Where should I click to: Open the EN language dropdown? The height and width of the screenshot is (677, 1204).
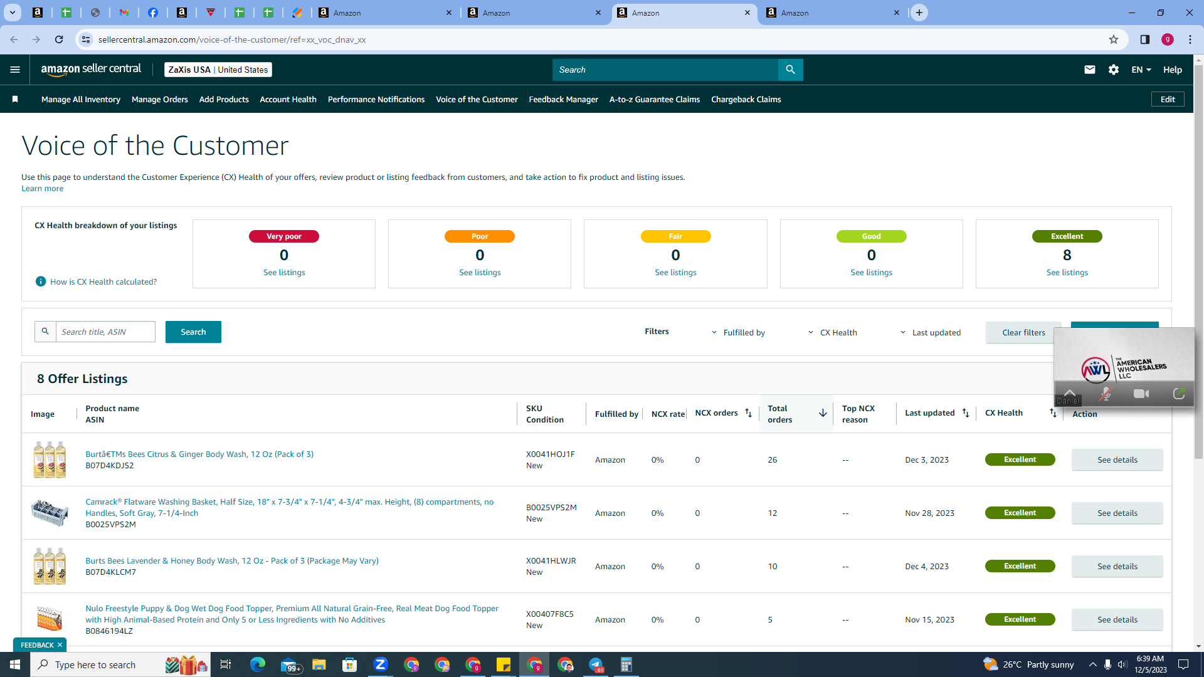1141,70
